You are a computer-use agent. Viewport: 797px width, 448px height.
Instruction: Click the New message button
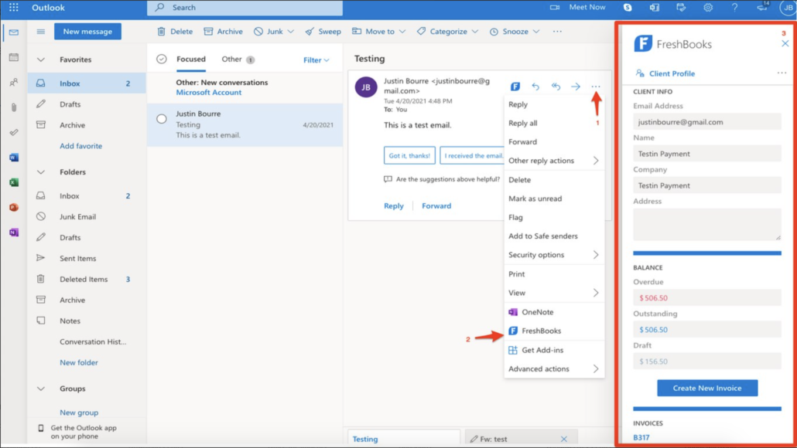87,32
